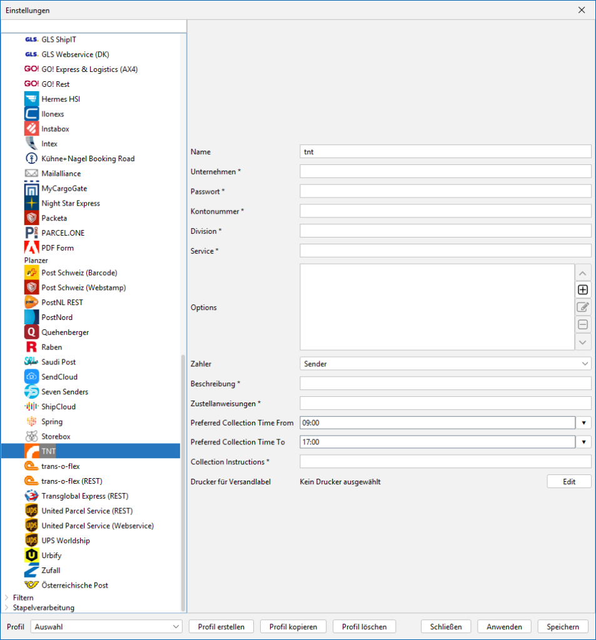Click the Speichern button
This screenshot has width=596, height=640.
click(x=563, y=626)
